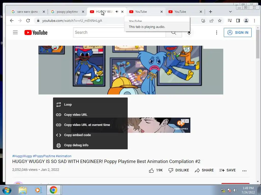Click the DISLIKE button
The width and height of the screenshot is (261, 195).
click(x=179, y=170)
